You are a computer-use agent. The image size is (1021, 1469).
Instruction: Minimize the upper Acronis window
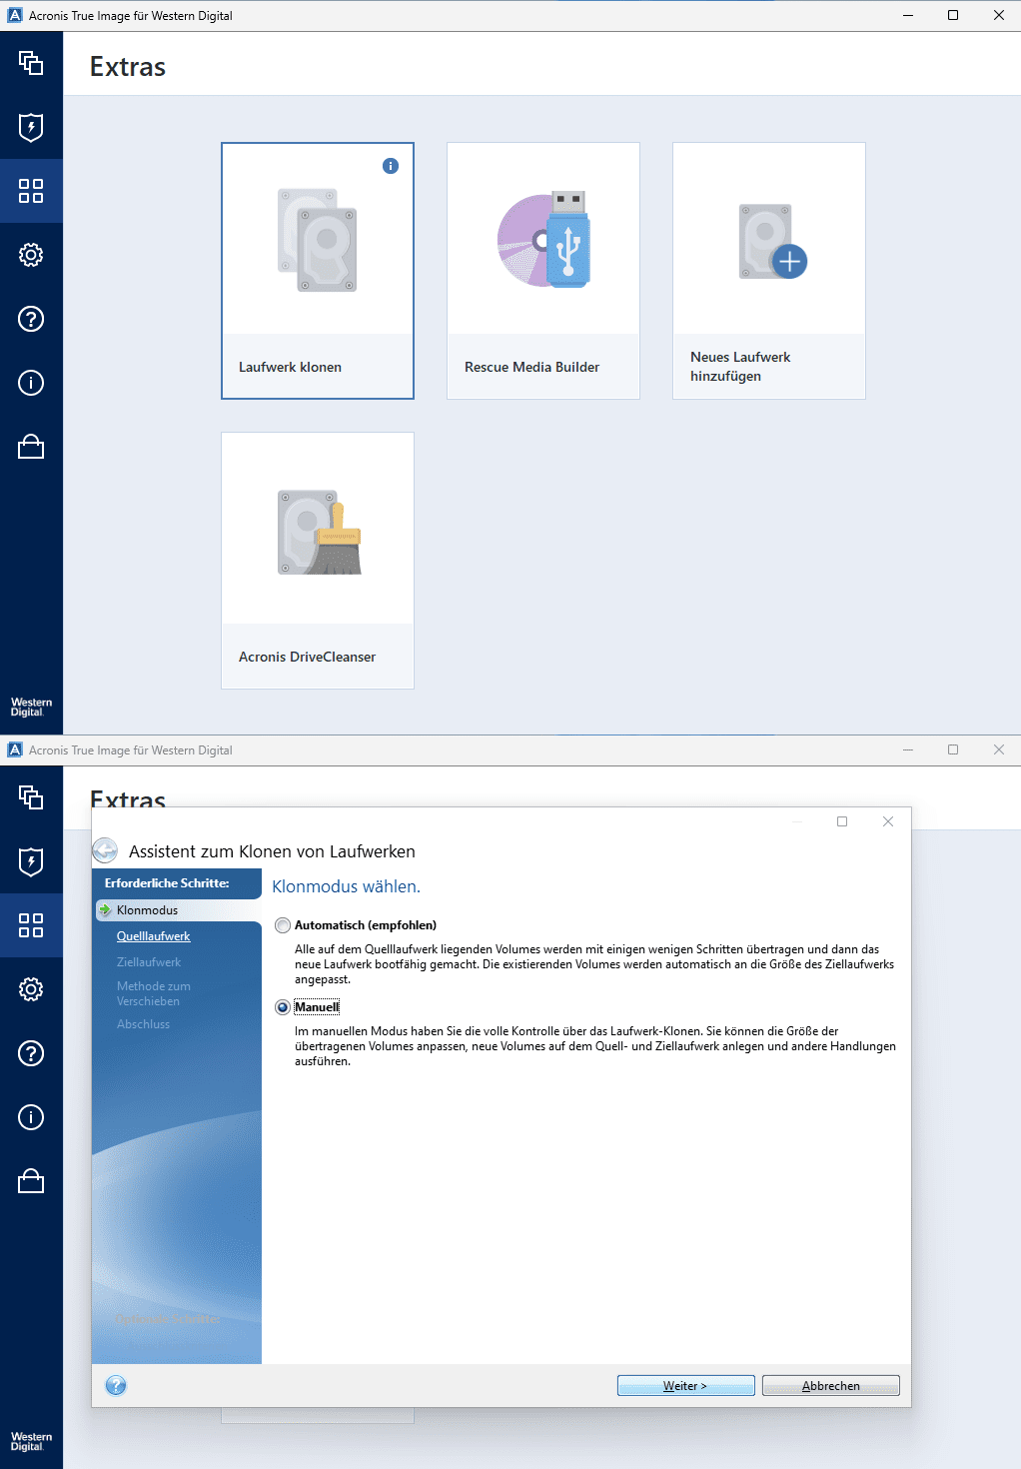coord(908,15)
